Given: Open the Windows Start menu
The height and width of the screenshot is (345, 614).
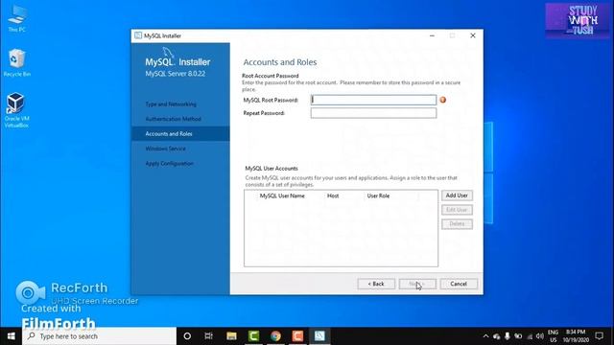Looking at the screenshot, I should (x=11, y=336).
